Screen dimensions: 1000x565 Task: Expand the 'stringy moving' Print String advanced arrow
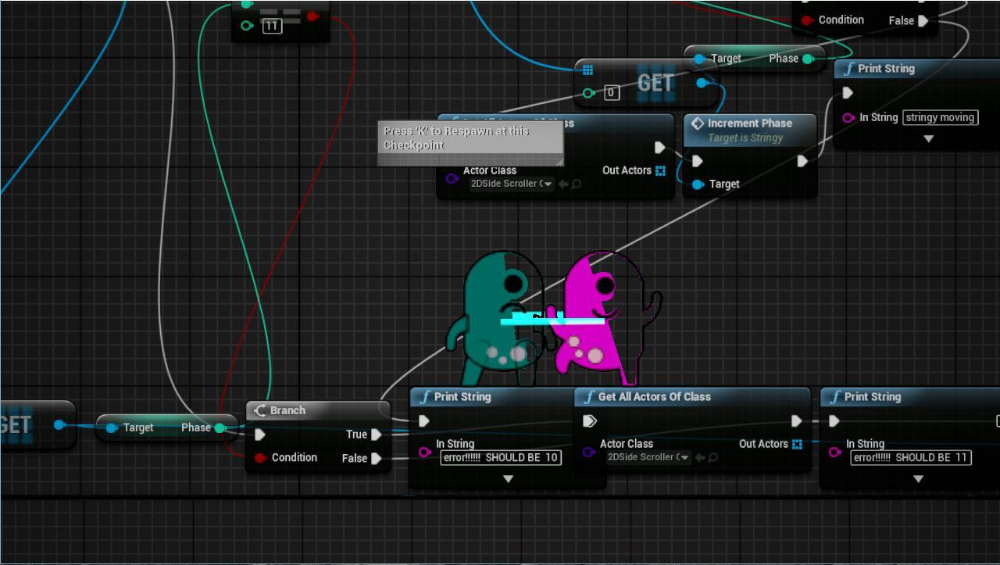[x=929, y=139]
